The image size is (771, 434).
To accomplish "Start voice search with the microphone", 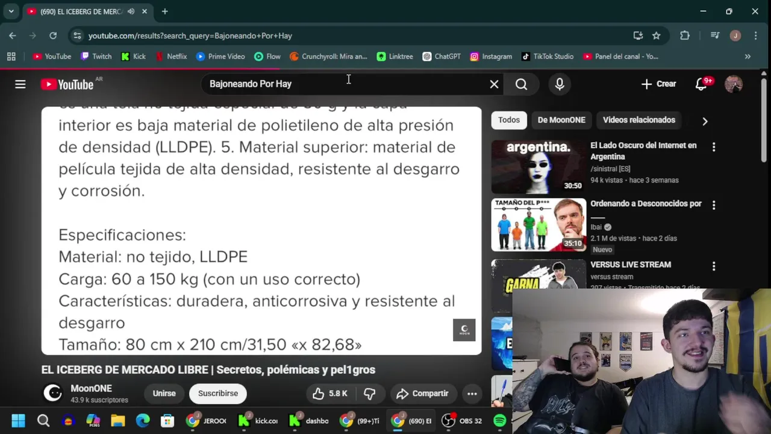I will pos(560,84).
